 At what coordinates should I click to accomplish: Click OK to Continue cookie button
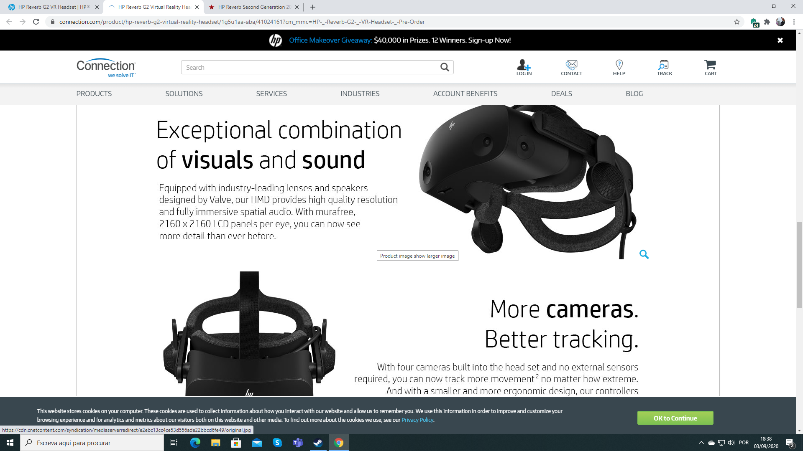point(675,418)
